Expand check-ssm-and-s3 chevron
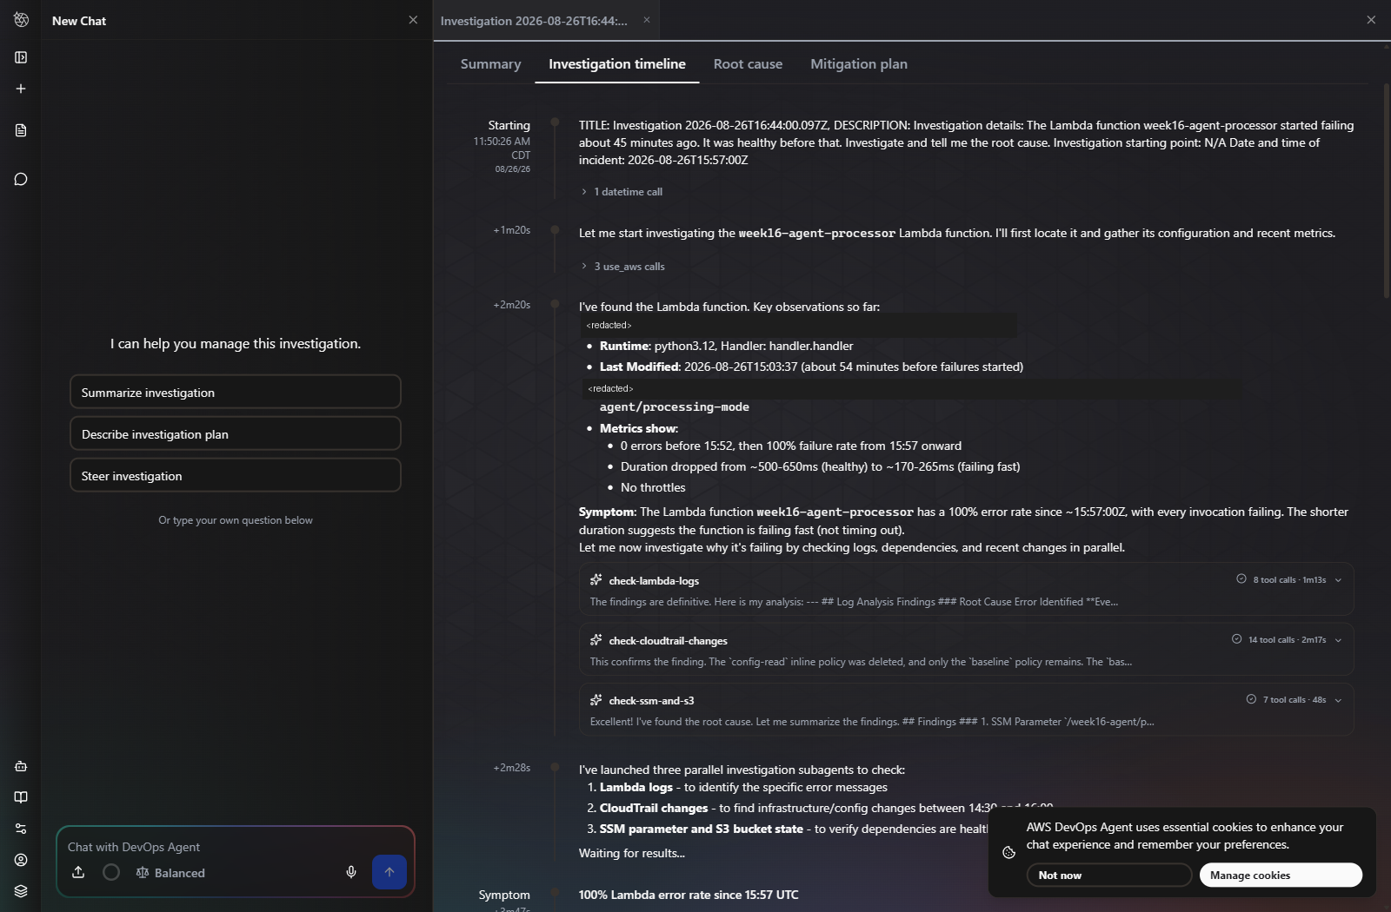Screen dimensions: 1391x912 coord(1338,700)
